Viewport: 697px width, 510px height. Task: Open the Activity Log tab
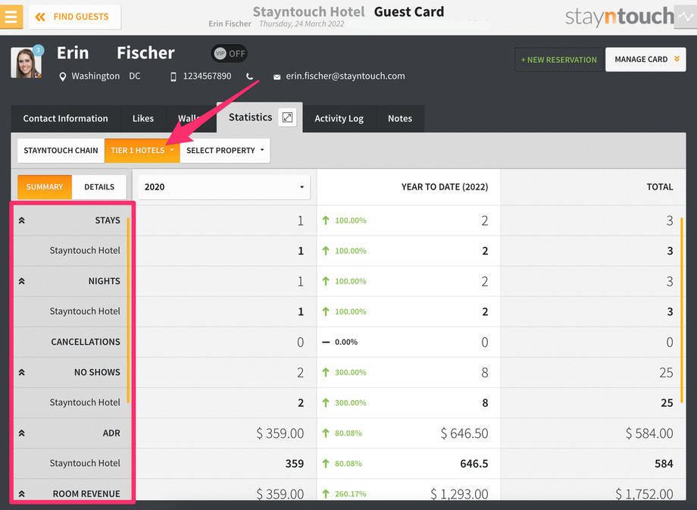pos(339,119)
